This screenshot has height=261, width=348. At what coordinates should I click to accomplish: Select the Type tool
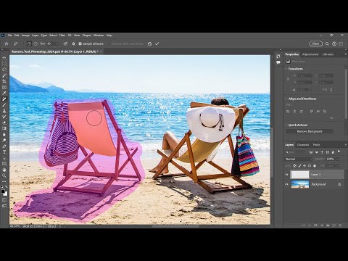(x=4, y=152)
